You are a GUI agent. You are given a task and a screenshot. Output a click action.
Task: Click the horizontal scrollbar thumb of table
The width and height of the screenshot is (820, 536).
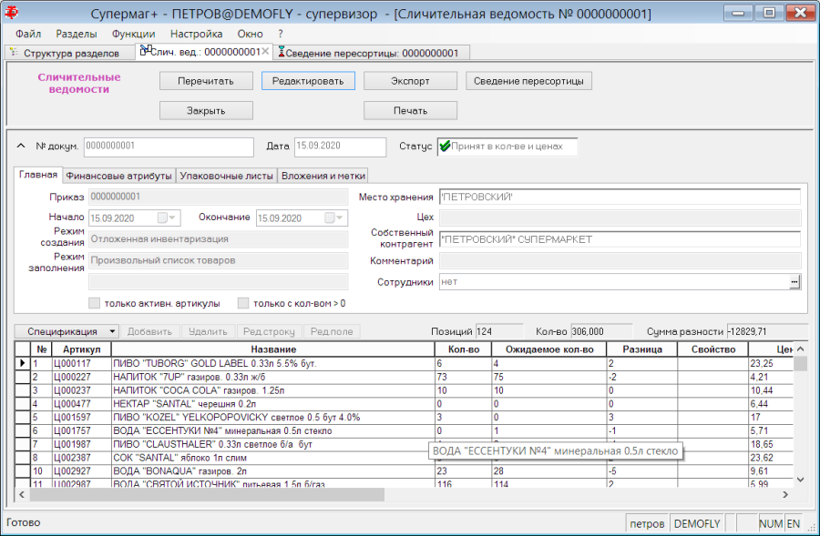click(x=207, y=494)
